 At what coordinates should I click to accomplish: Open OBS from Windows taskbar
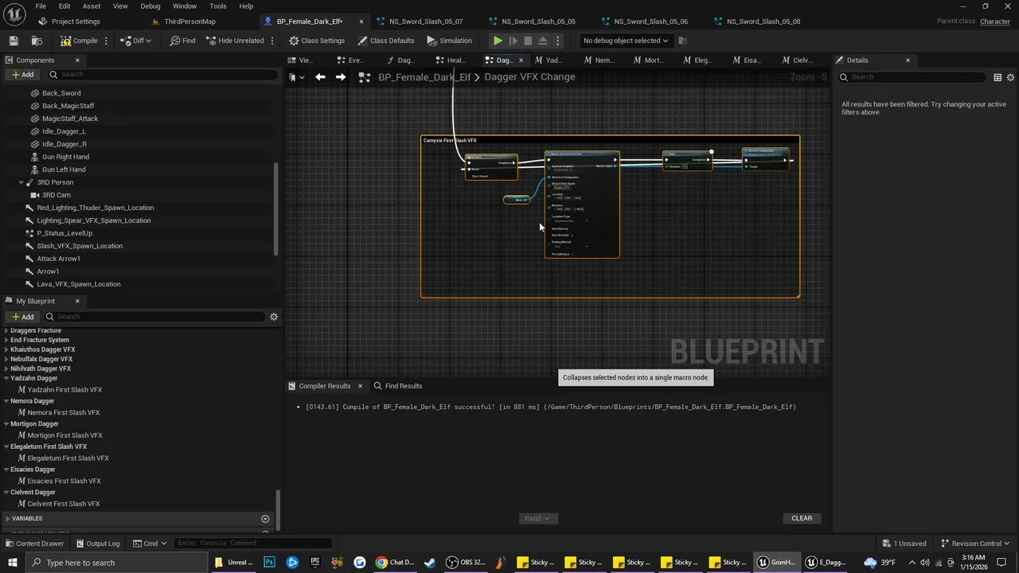[466, 563]
